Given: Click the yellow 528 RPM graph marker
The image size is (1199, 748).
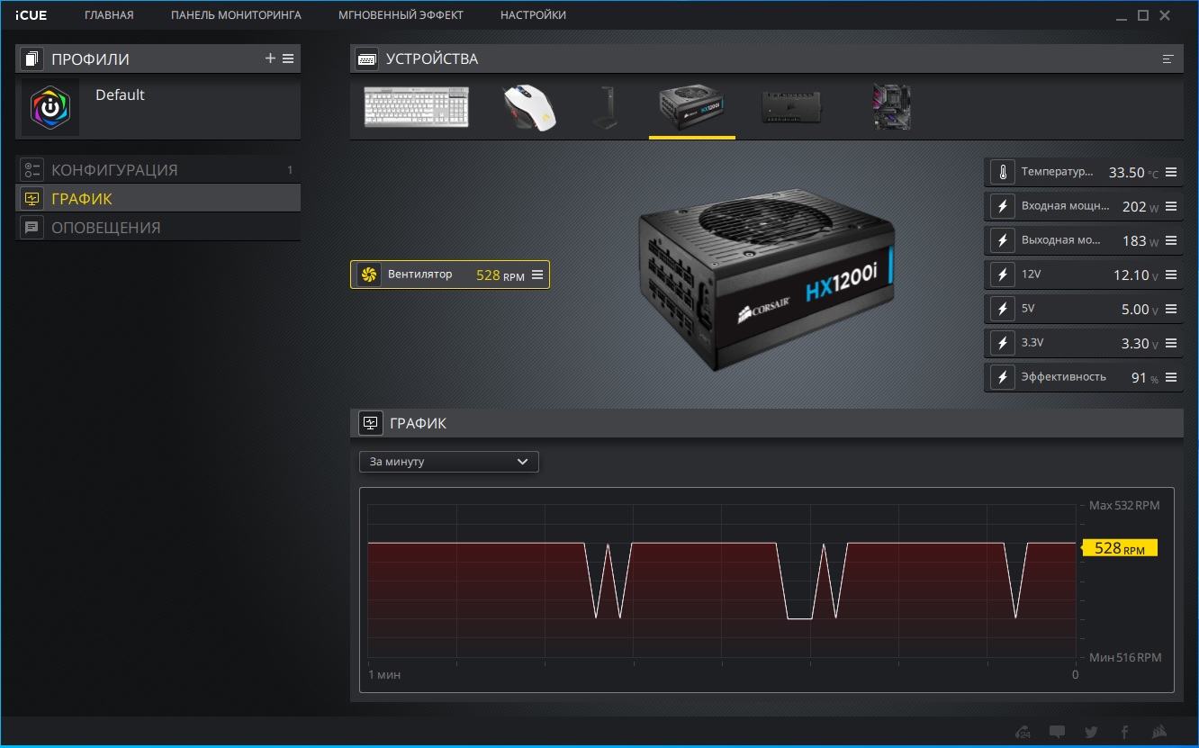Looking at the screenshot, I should pyautogui.click(x=1120, y=548).
